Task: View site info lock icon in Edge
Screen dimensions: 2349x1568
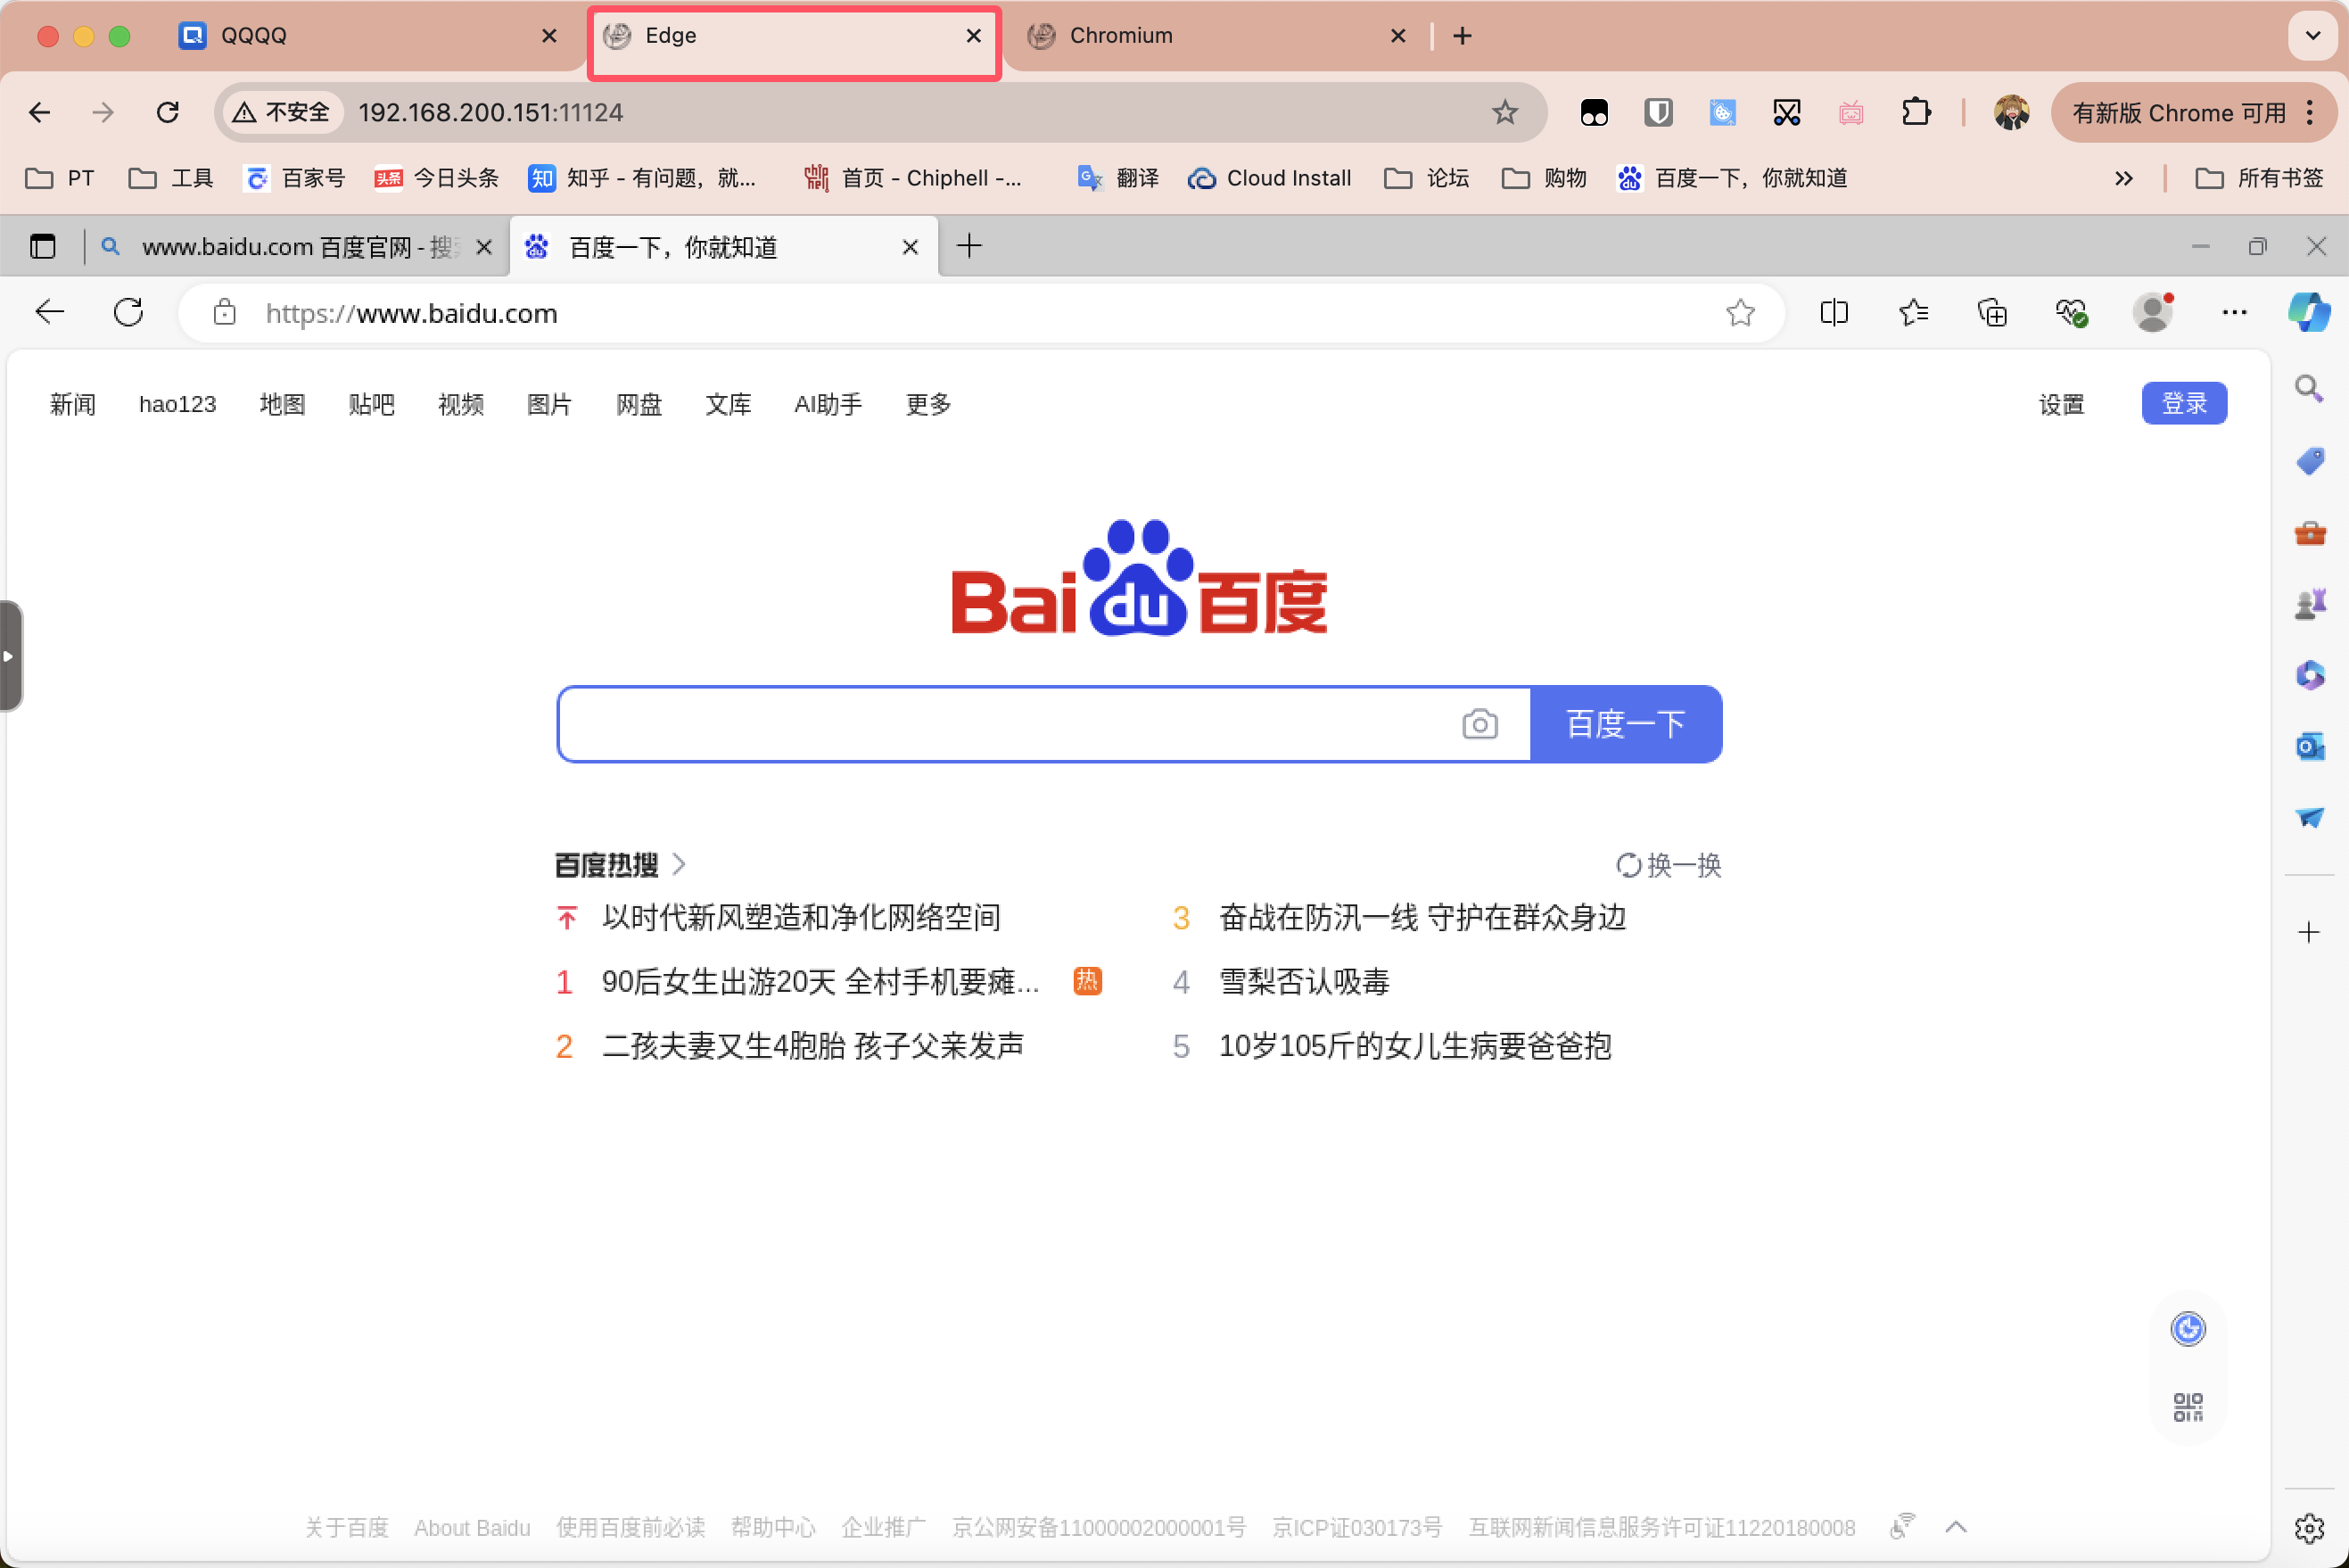Action: coord(225,313)
